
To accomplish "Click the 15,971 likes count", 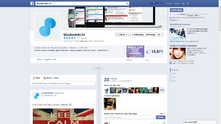I will click(x=157, y=52).
